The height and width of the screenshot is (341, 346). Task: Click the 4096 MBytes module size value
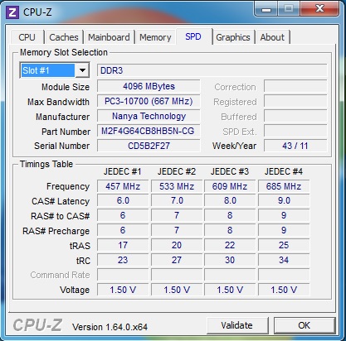point(149,87)
